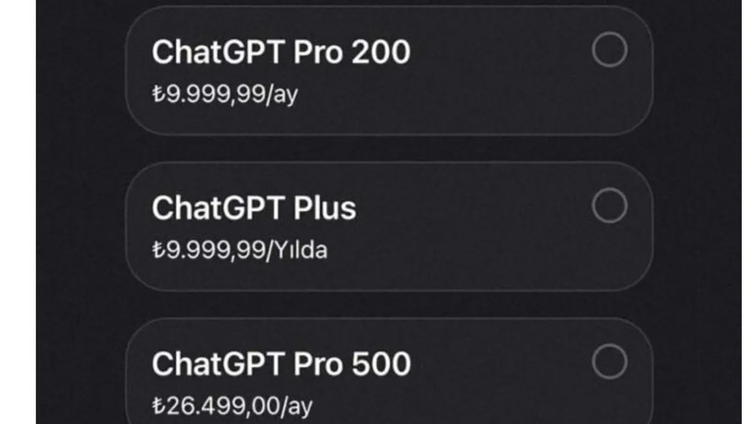The width and height of the screenshot is (752, 424).
Task: Pick the monthly ₺9.999,99 subscription option
Action: click(389, 71)
